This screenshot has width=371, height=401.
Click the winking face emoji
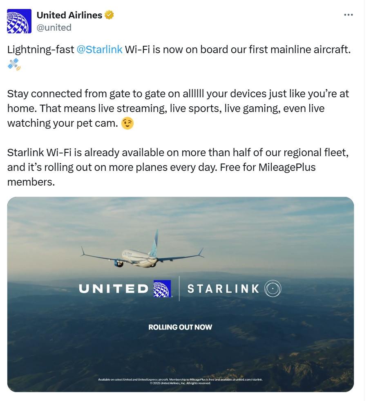pyautogui.click(x=127, y=123)
